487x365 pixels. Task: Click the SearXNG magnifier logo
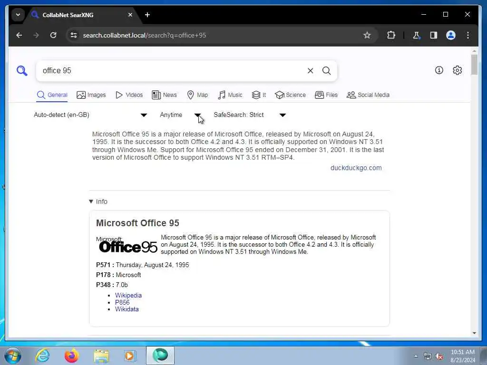[x=22, y=71]
